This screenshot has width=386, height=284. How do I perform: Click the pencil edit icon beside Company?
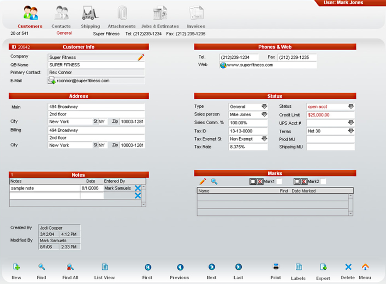141,57
